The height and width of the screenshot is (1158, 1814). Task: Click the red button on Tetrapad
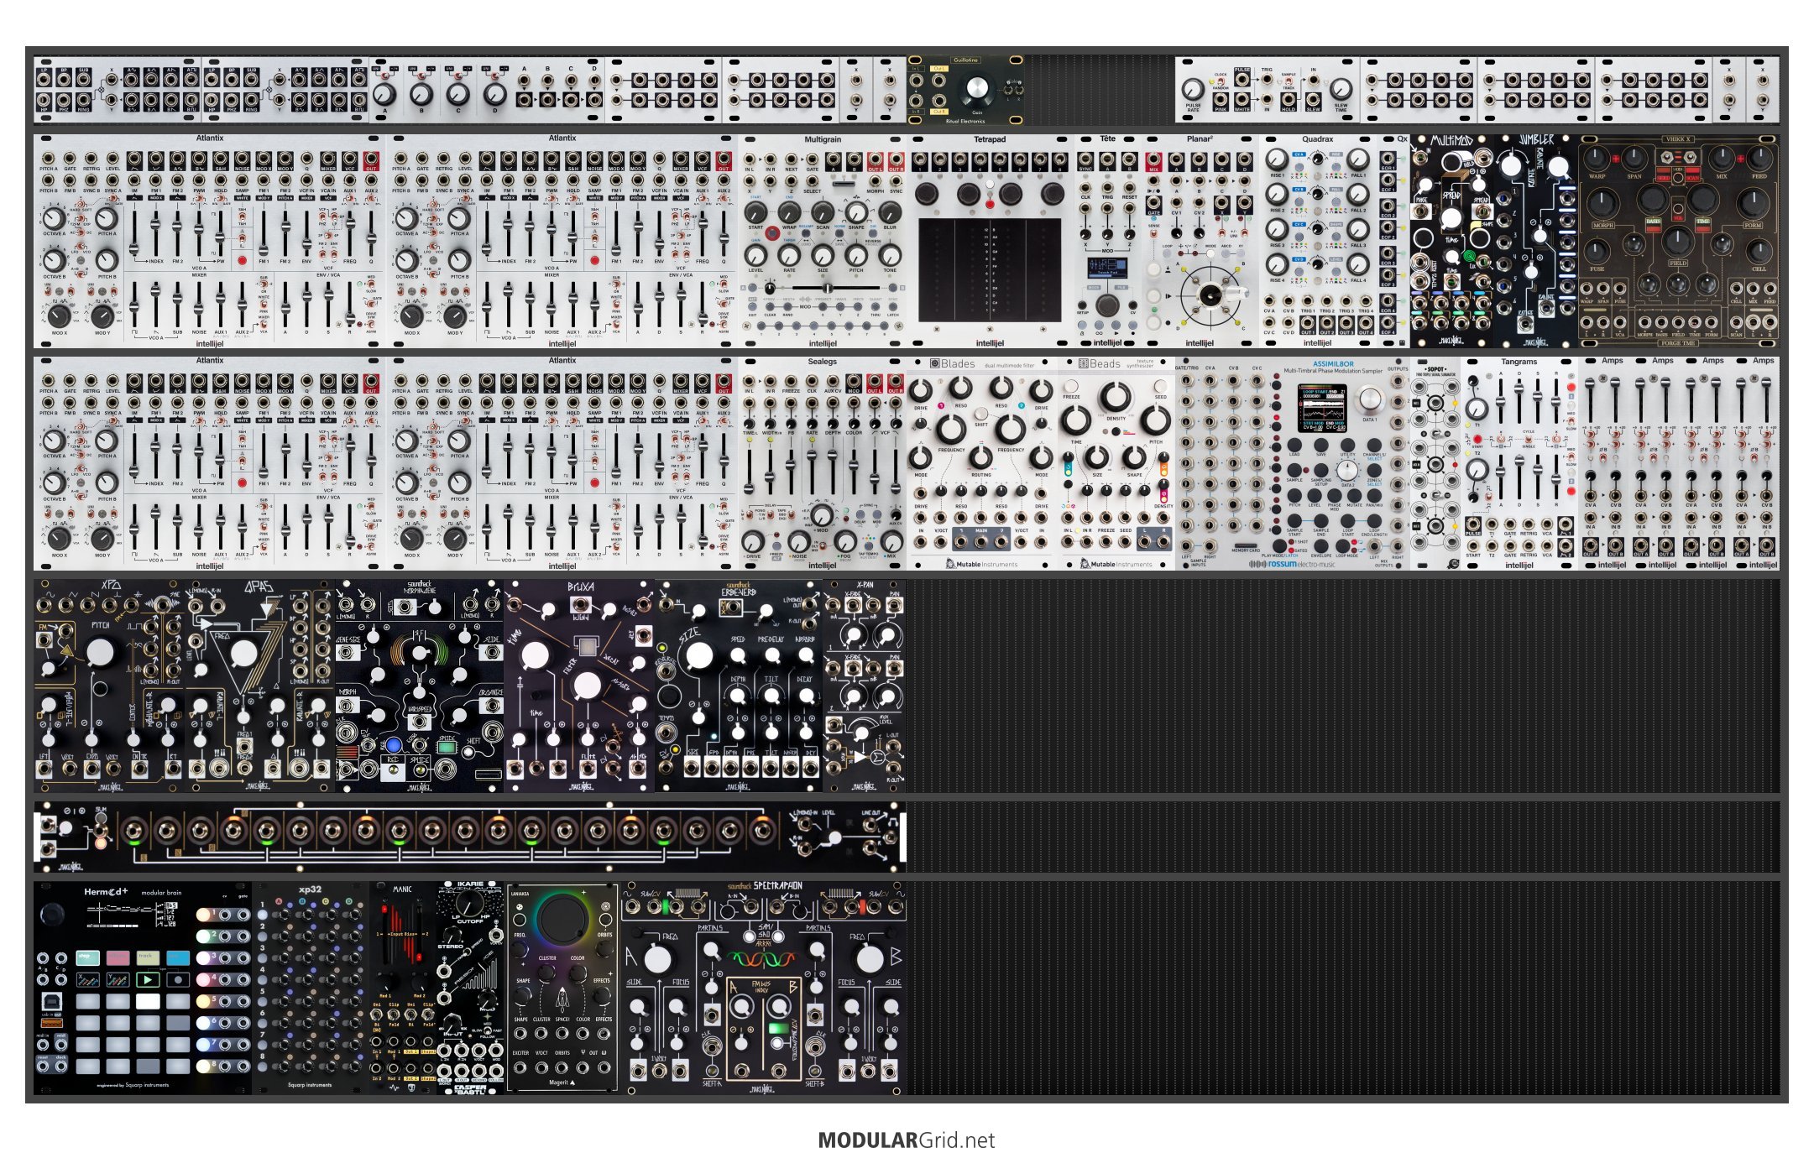pos(990,204)
